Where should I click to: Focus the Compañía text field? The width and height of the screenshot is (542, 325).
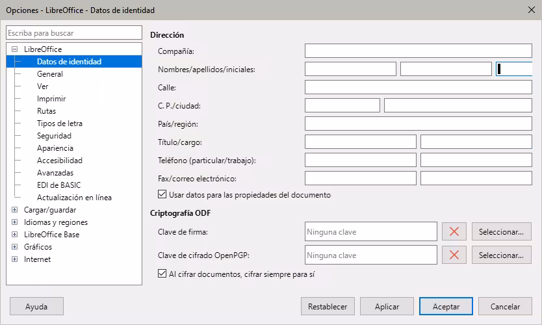419,51
